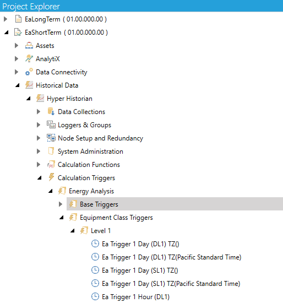Select Ea Trigger 1 Day (DL1) TZ(Pacific Standard Time)

click(x=172, y=257)
